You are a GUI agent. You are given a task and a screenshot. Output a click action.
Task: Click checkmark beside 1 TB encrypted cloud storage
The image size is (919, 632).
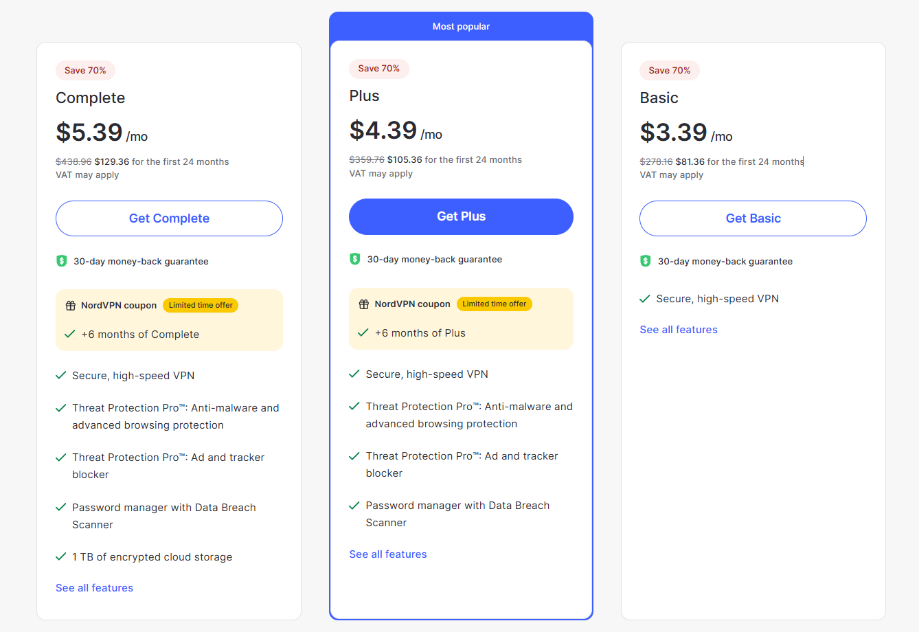pyautogui.click(x=61, y=556)
